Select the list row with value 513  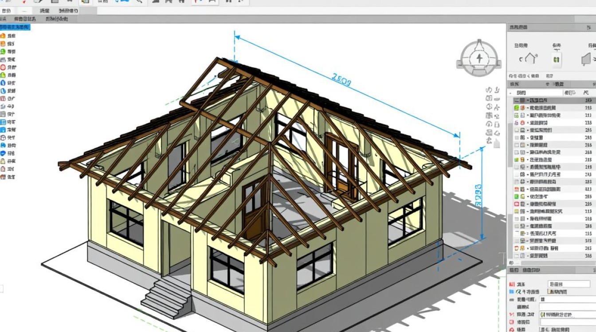553,240
